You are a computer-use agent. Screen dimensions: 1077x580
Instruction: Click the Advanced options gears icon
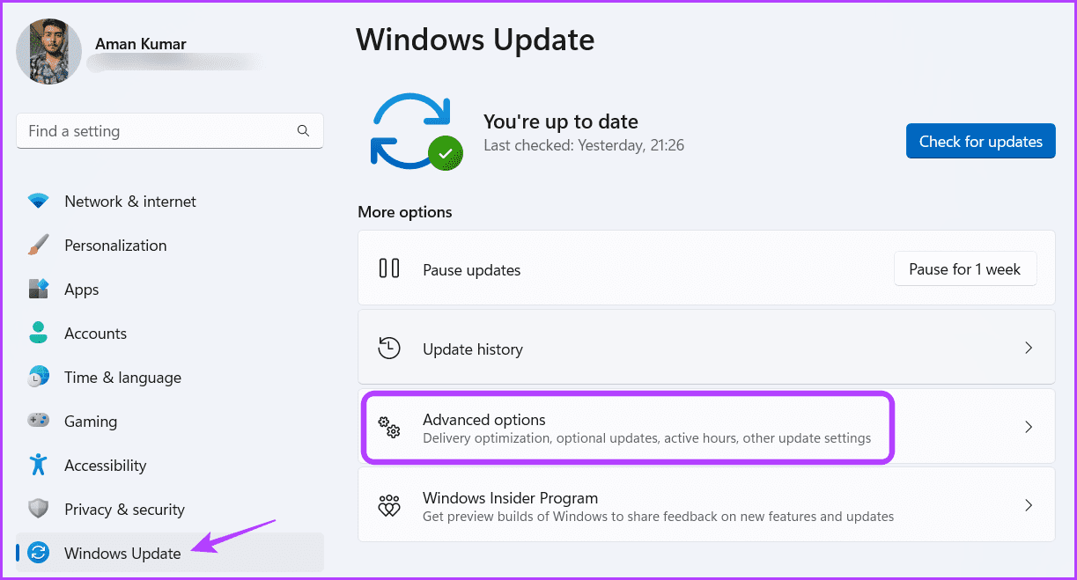pos(389,427)
